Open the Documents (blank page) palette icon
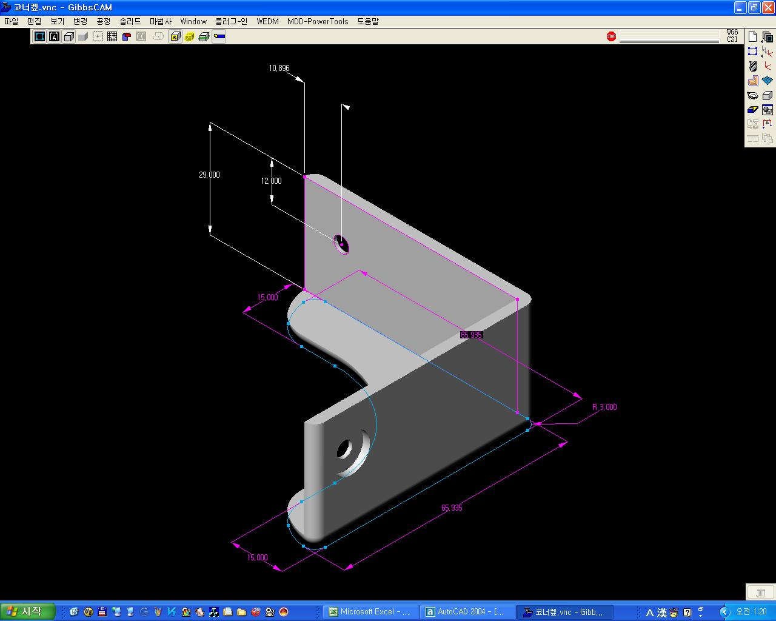This screenshot has height=621, width=776. point(752,37)
